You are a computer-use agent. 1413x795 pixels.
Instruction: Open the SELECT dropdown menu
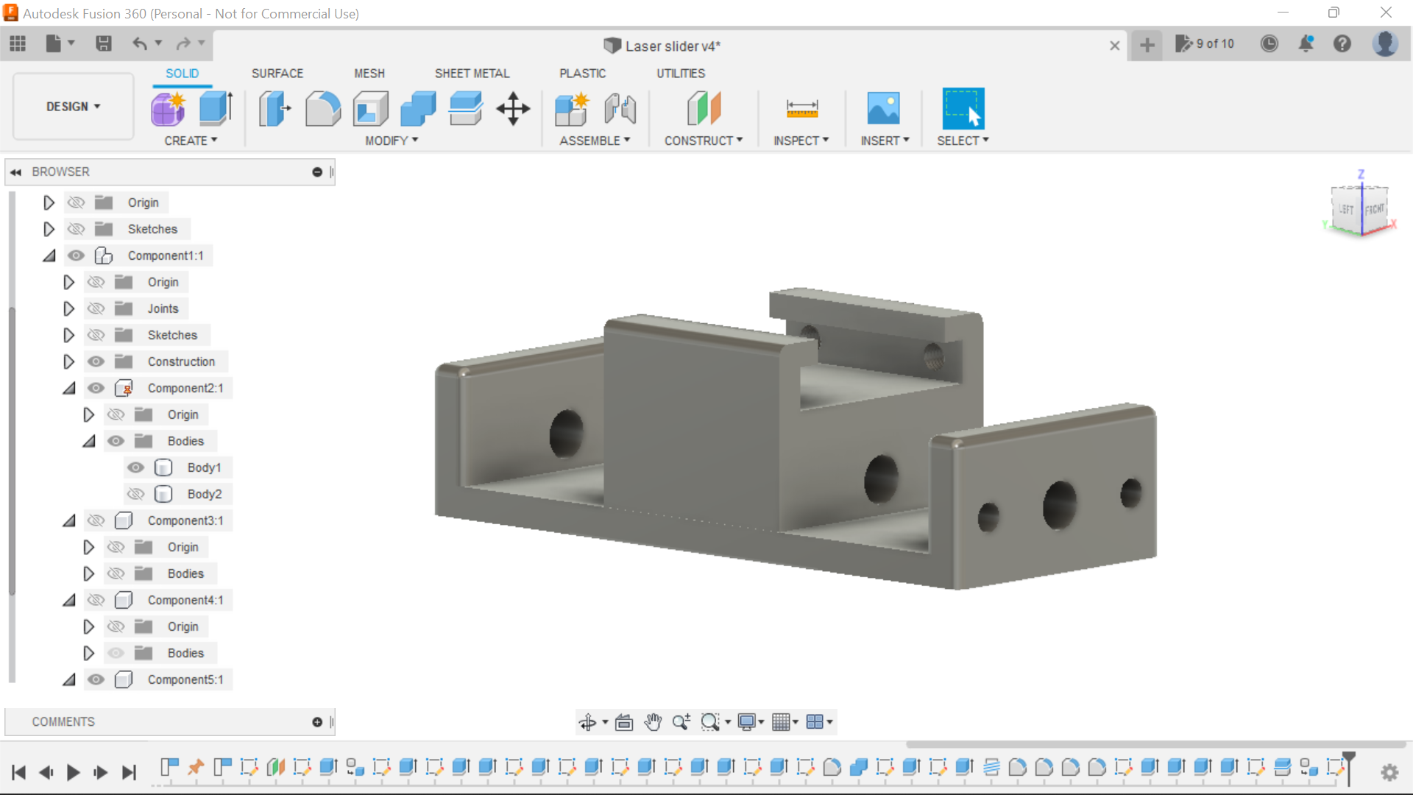[x=963, y=141]
